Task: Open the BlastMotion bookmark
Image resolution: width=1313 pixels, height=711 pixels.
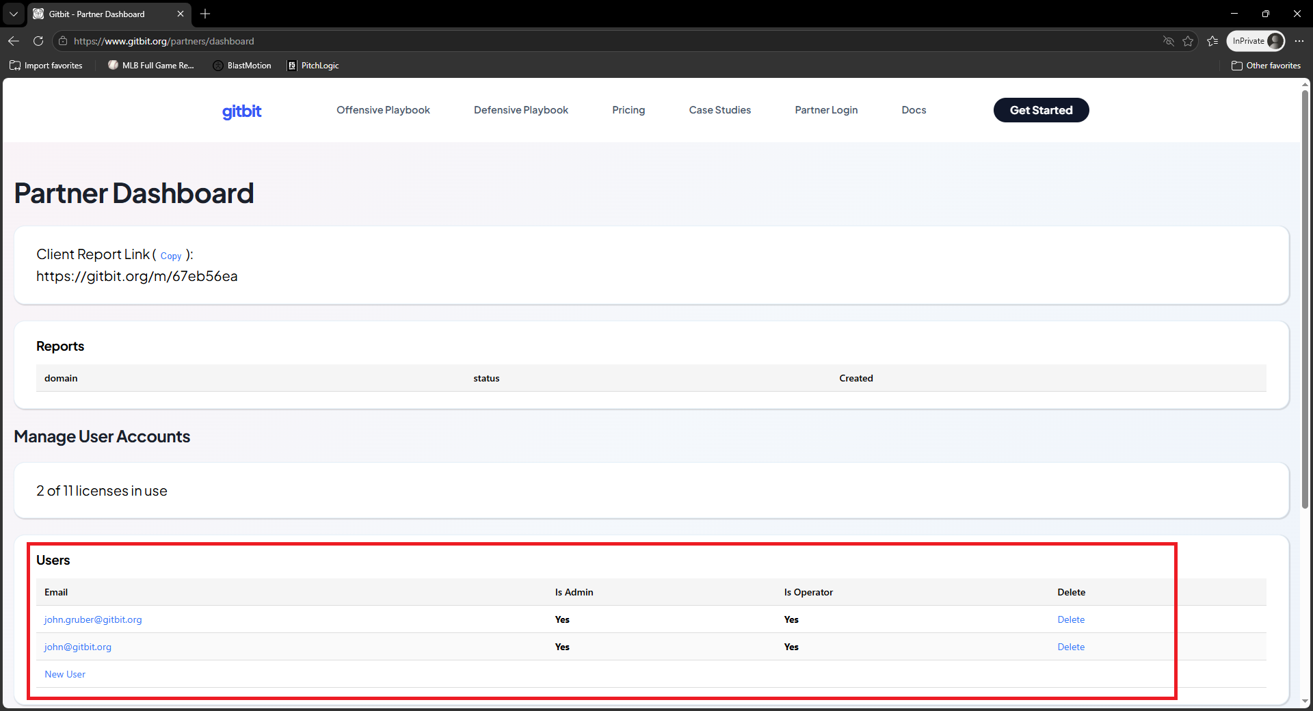Action: [242, 65]
